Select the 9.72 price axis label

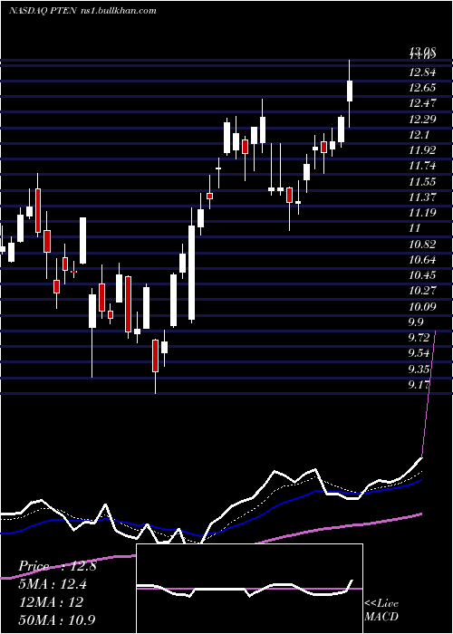(x=419, y=338)
